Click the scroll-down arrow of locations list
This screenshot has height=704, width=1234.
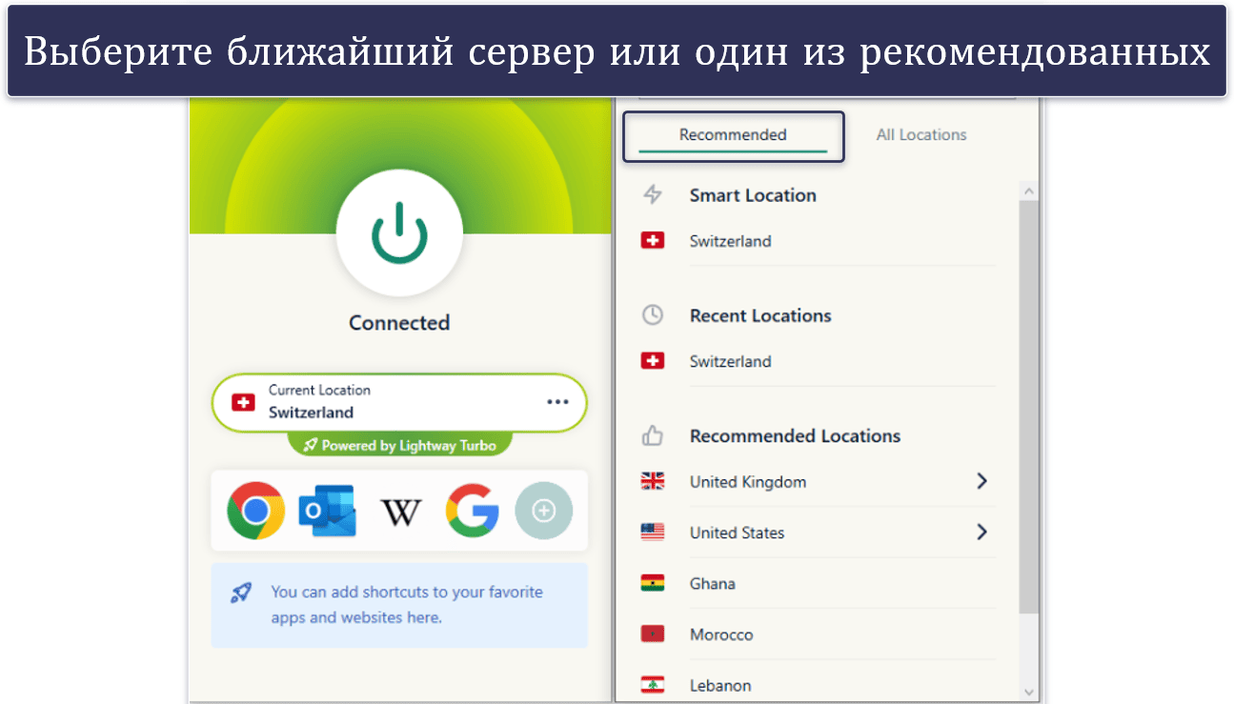(1028, 692)
